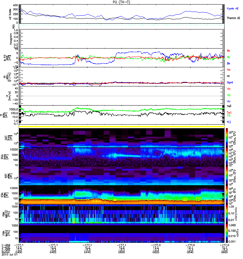Click the red "Ne" legend label

[x=229, y=70]
